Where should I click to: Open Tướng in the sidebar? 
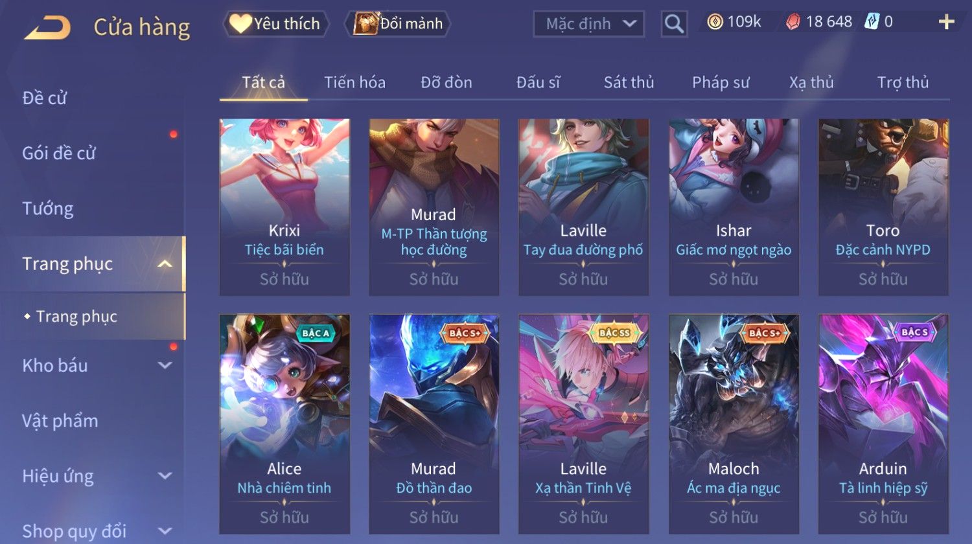pyautogui.click(x=48, y=209)
